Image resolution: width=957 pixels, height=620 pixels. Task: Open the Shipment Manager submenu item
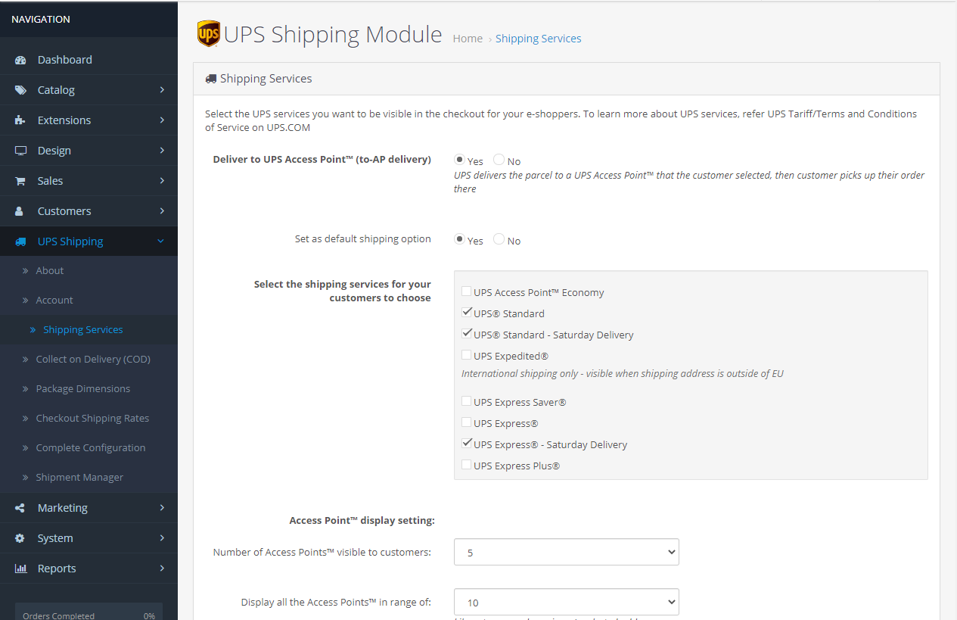click(x=89, y=477)
